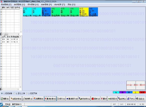Click the 下一页>>> next page button

tap(140, 85)
